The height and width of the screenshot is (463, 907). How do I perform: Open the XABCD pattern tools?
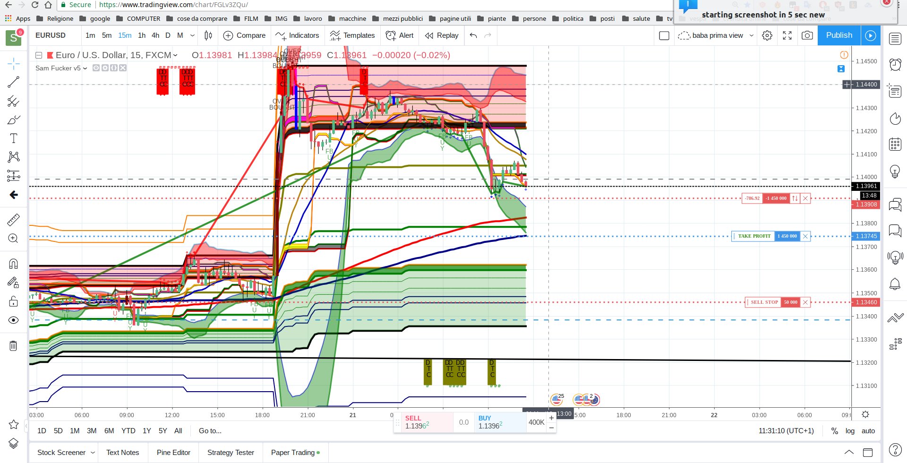(13, 157)
